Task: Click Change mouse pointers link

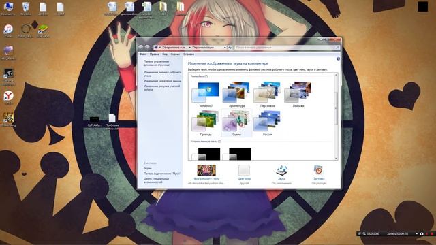Action: [x=162, y=81]
